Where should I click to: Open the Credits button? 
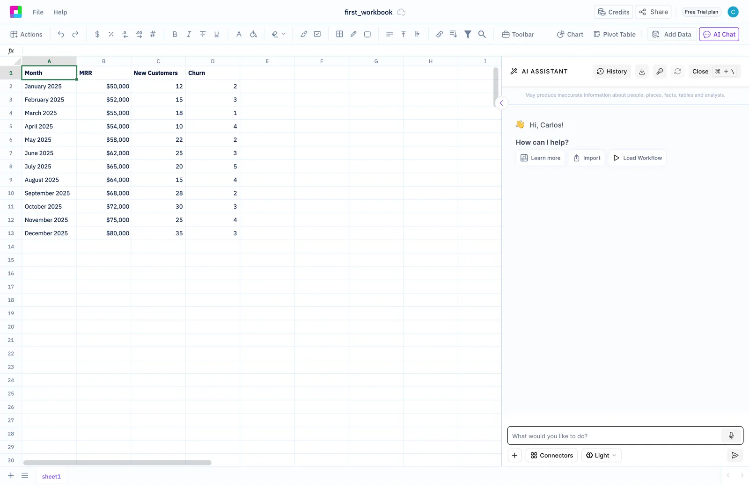pos(614,12)
